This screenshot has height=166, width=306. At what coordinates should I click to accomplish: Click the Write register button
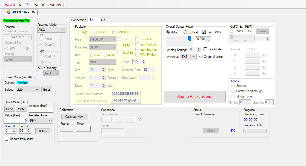(21, 109)
